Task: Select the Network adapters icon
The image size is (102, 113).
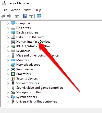Action: click(x=13, y=65)
